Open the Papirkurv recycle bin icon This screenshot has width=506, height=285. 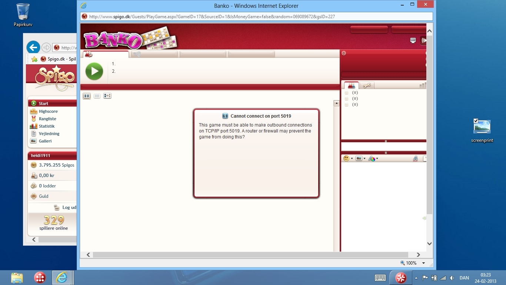[x=23, y=12]
